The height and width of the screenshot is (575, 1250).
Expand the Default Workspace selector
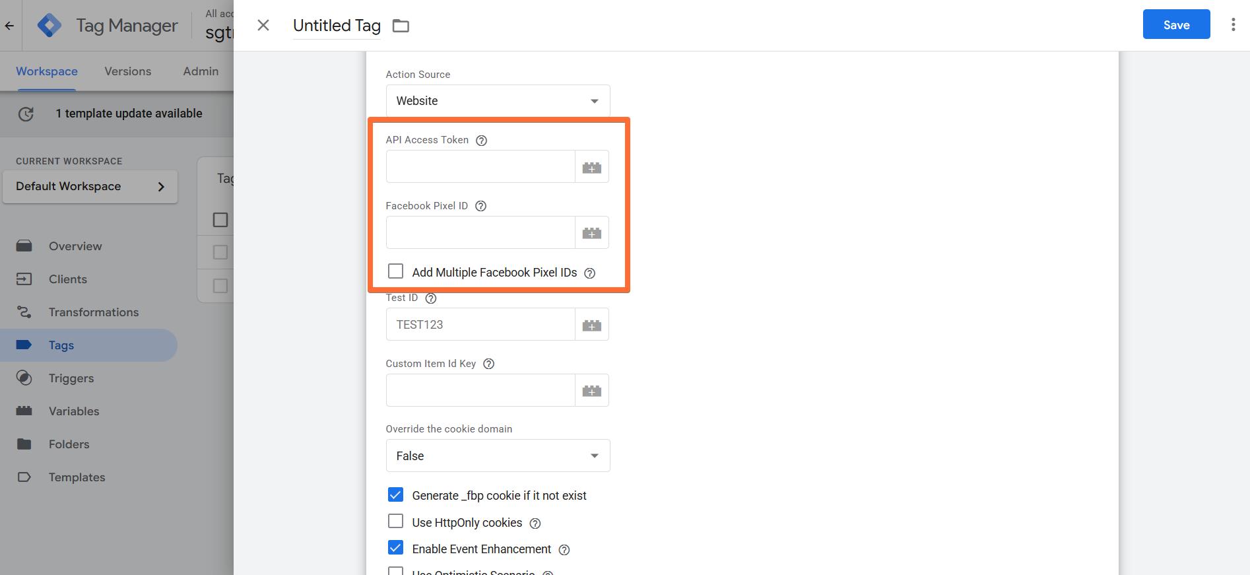(x=90, y=187)
